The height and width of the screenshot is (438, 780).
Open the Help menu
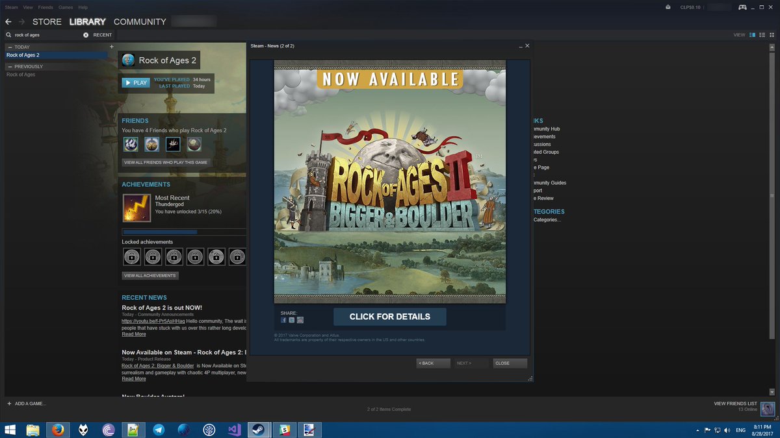(83, 7)
